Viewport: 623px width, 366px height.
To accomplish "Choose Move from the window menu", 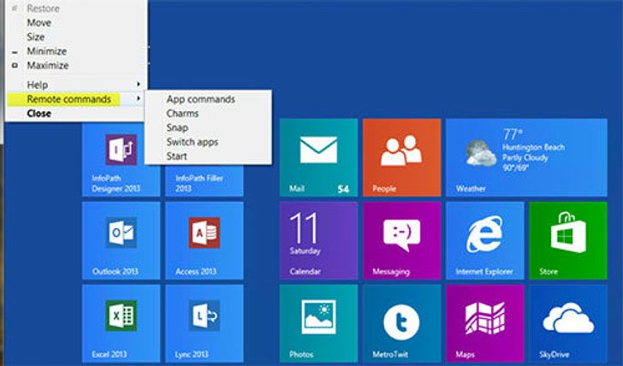I will 75,22.
